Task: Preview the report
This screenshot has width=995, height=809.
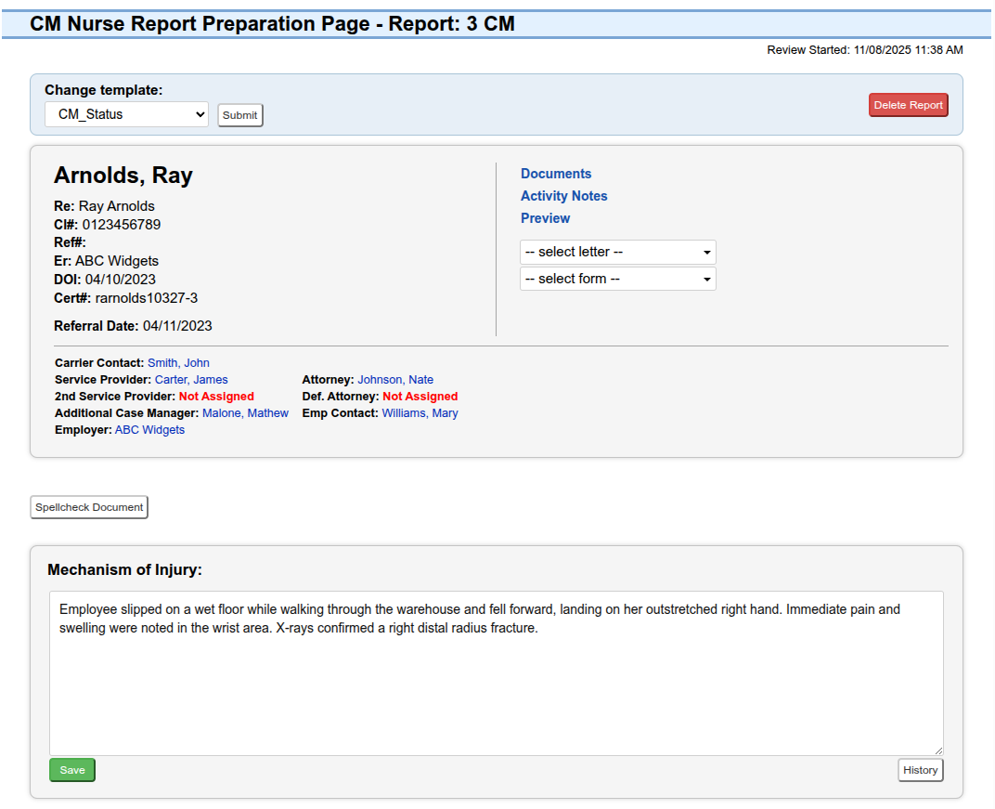Action: pos(545,218)
